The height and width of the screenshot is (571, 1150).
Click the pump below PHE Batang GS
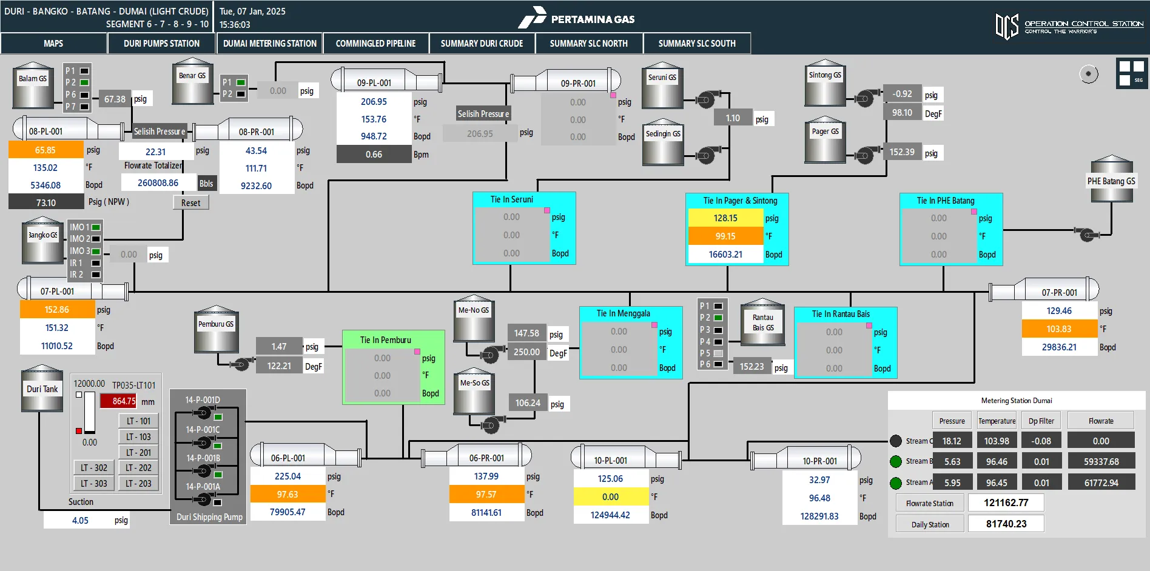[1086, 234]
